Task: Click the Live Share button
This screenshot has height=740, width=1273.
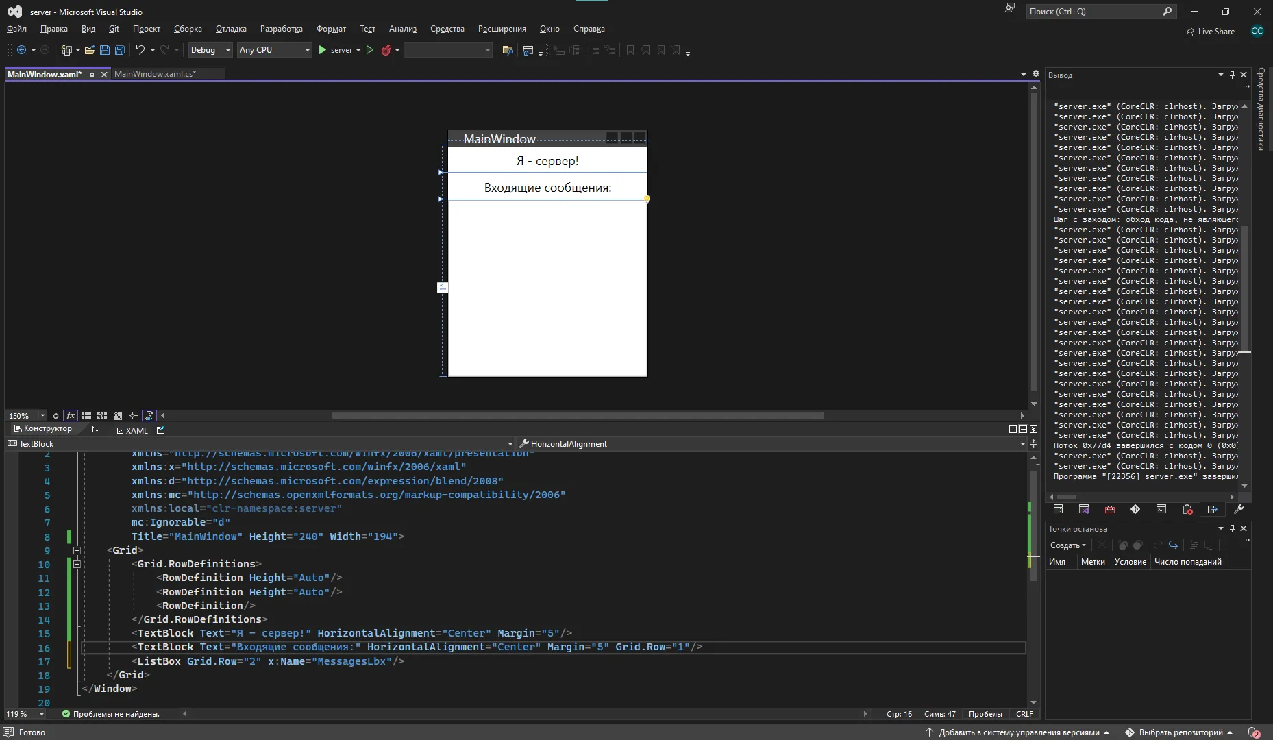Action: coord(1209,32)
